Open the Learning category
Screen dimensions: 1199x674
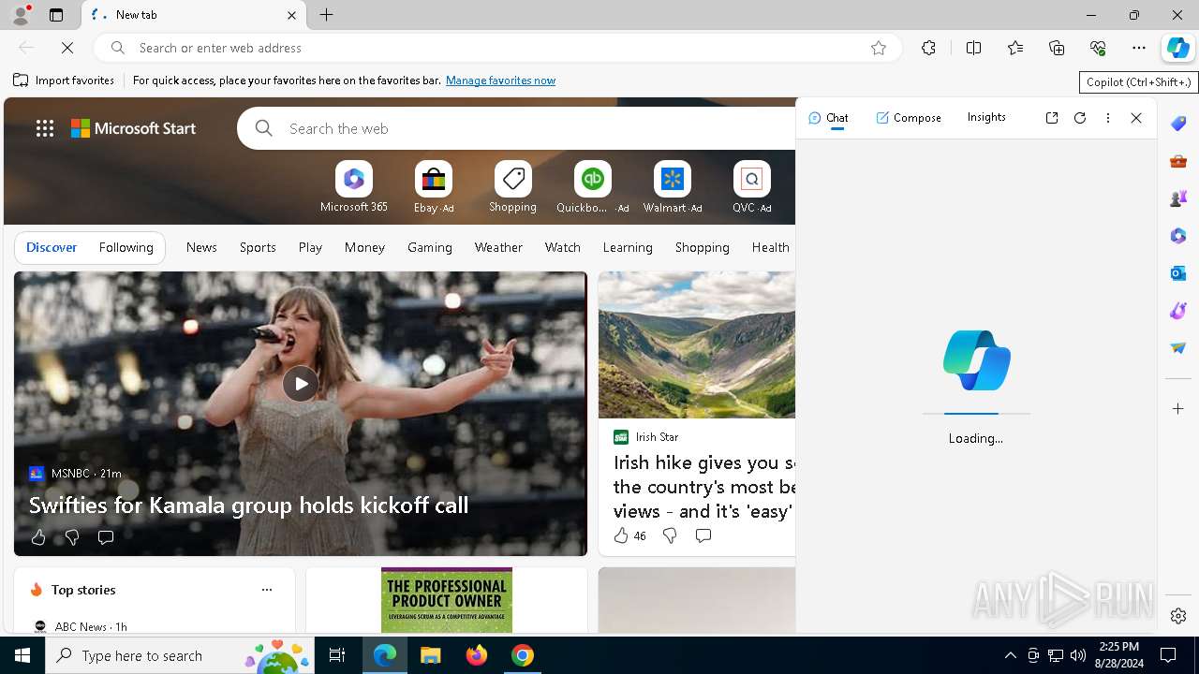pos(628,247)
